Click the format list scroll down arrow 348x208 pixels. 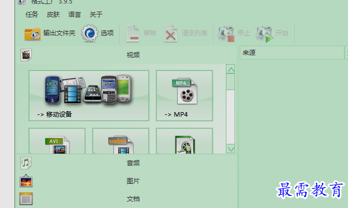[230, 148]
